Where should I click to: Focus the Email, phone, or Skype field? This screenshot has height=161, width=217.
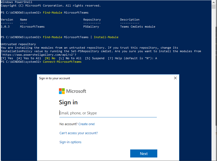point(108,113)
